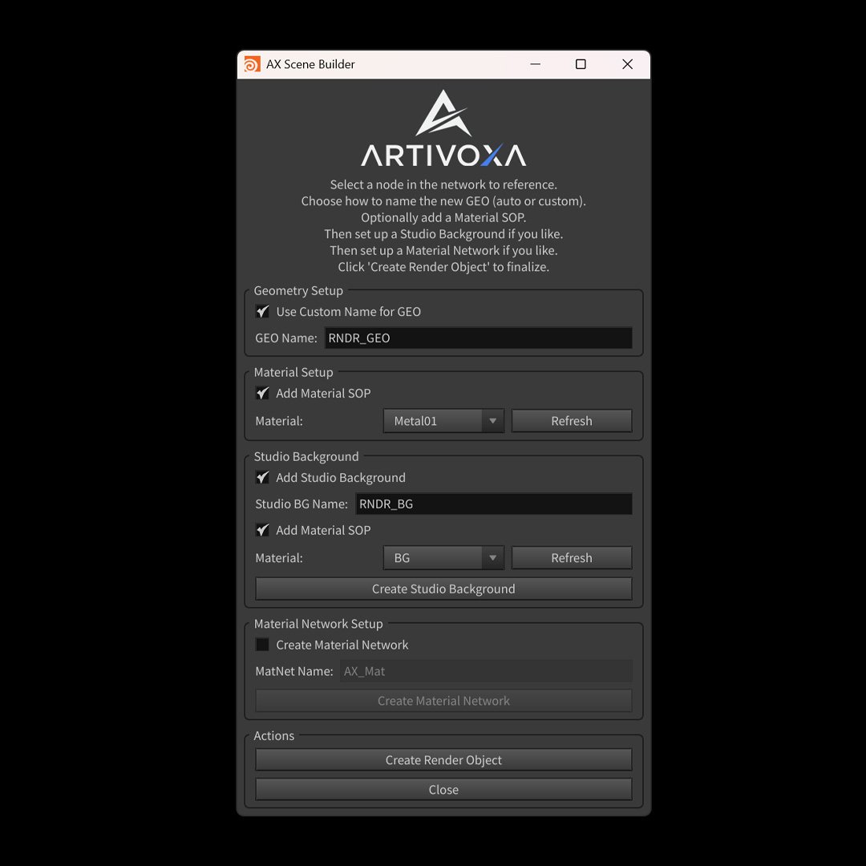Uncheck Add Material SOP in Material Setup
The width and height of the screenshot is (866, 866).
pos(262,393)
